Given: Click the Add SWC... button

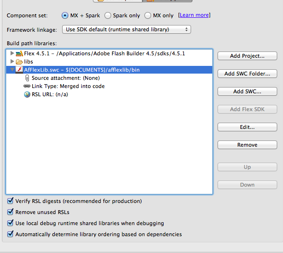Looking at the screenshot, I should coord(247,91).
